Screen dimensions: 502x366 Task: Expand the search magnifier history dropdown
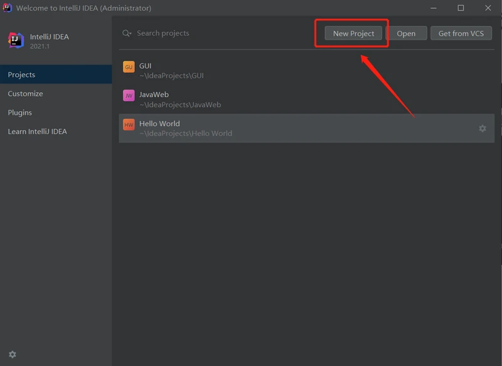(127, 33)
